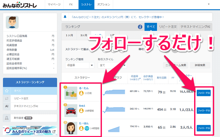The image size is (220, 137).
Task: Click るーたん money strategy thumbnail
Action: tap(71, 93)
